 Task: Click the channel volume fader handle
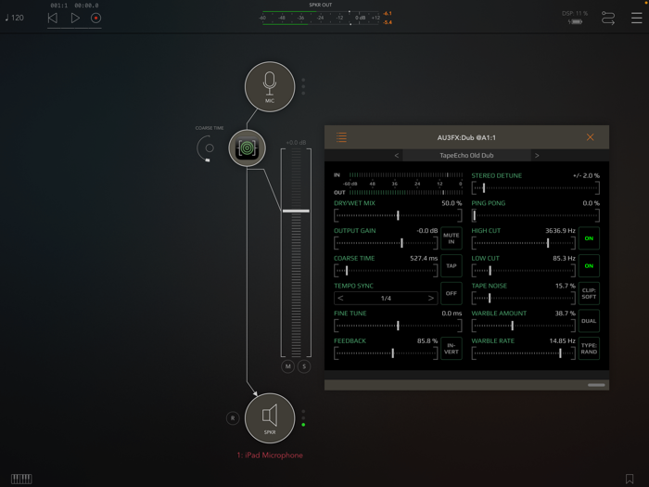296,211
